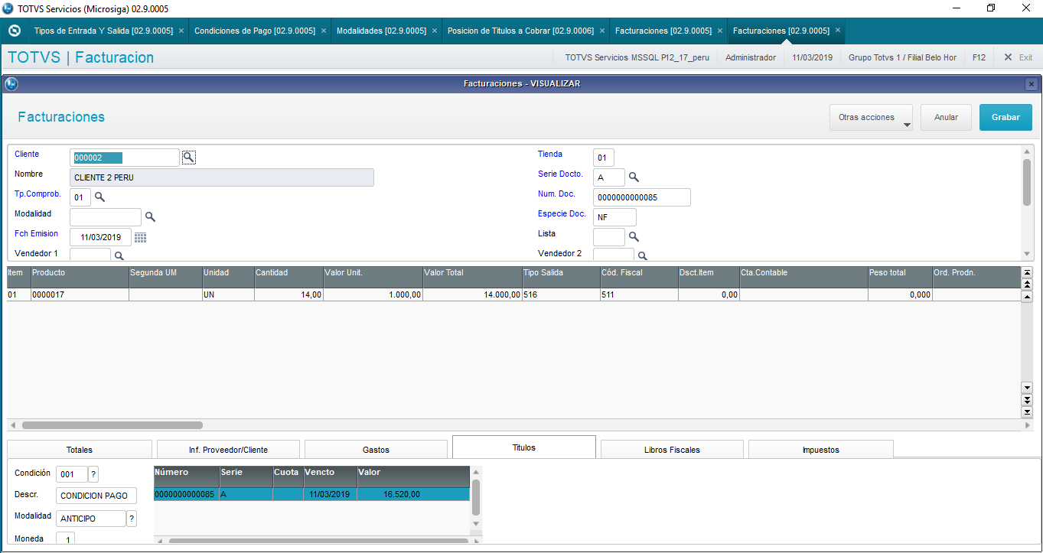The height and width of the screenshot is (553, 1043).
Task: Click Grupo Totvs 1 / Filial Belo Hor
Action: [x=902, y=57]
